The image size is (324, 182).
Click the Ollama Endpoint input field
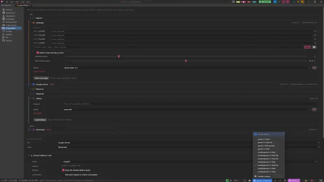[x=190, y=104]
